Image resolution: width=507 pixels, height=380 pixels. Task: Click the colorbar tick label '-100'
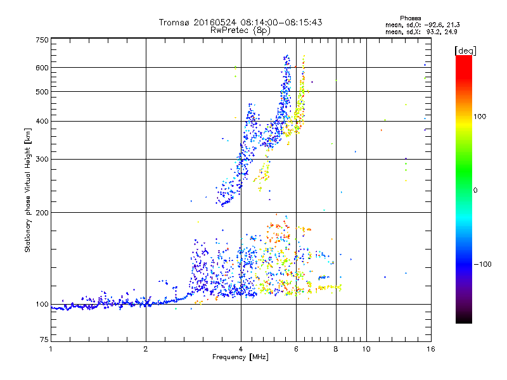pyautogui.click(x=482, y=264)
